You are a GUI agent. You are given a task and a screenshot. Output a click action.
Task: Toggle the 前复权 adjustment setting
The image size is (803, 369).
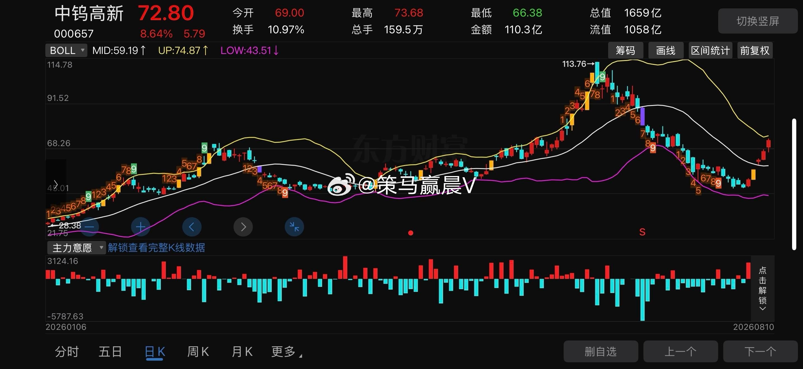(755, 50)
